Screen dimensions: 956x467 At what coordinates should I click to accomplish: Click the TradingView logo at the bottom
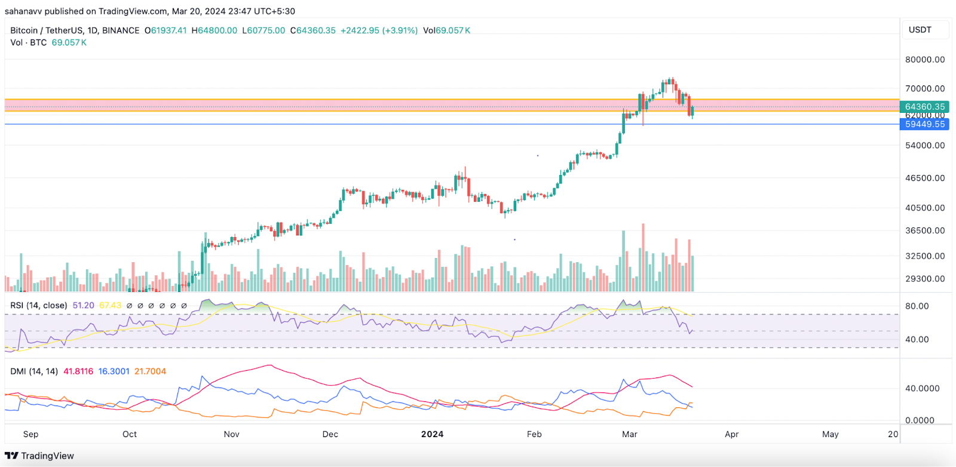[39, 456]
